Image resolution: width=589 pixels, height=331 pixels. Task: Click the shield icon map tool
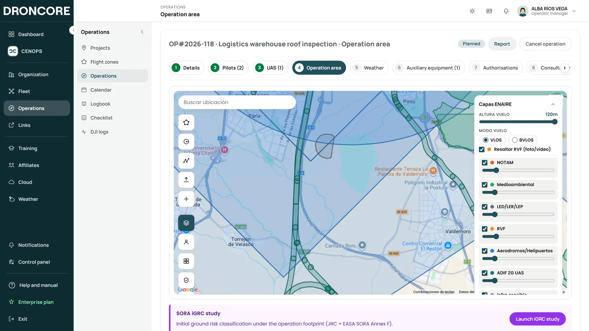pyautogui.click(x=186, y=280)
